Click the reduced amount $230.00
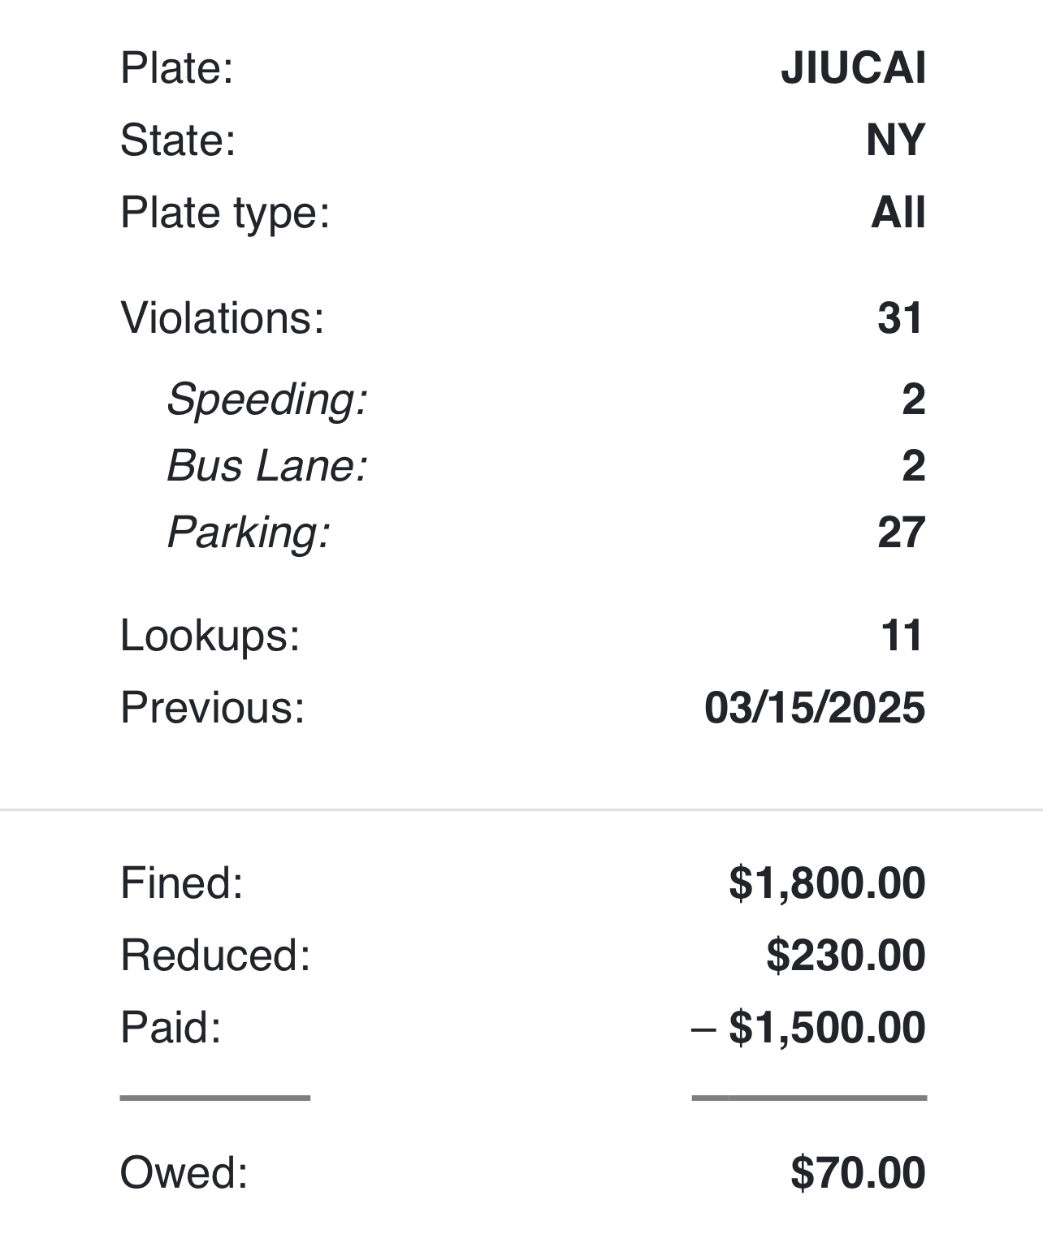This screenshot has width=1043, height=1234. 846,955
